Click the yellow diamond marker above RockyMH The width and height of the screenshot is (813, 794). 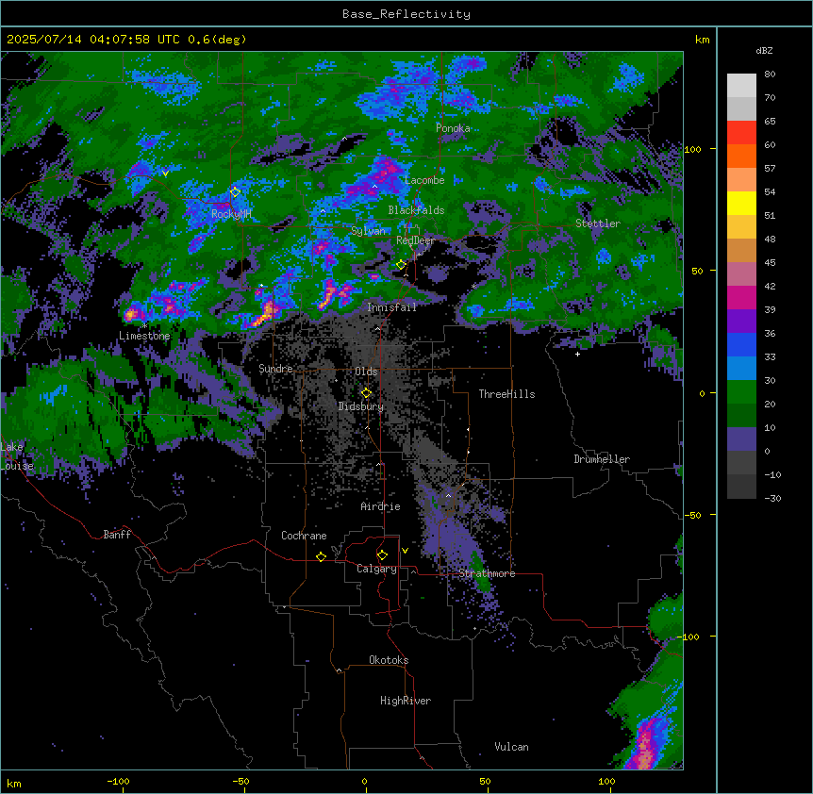tap(236, 192)
